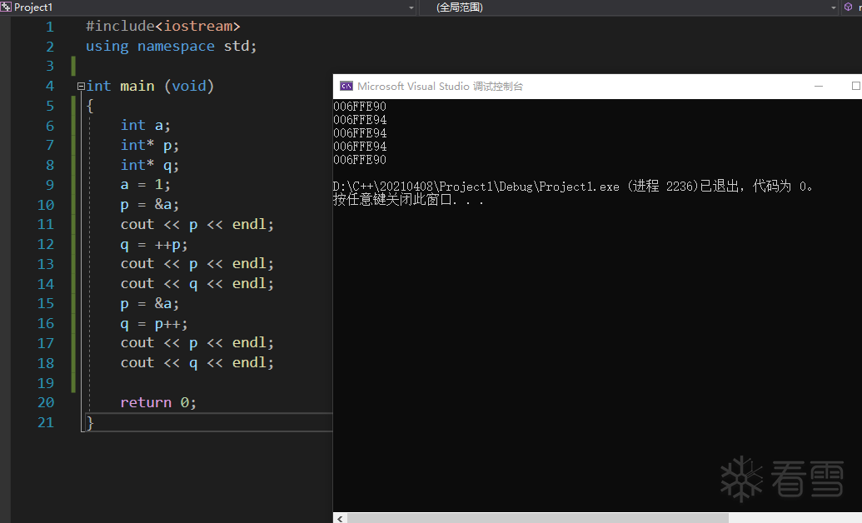
Task: Click 'cout << p << endl;' on line 11
Action: (197, 224)
